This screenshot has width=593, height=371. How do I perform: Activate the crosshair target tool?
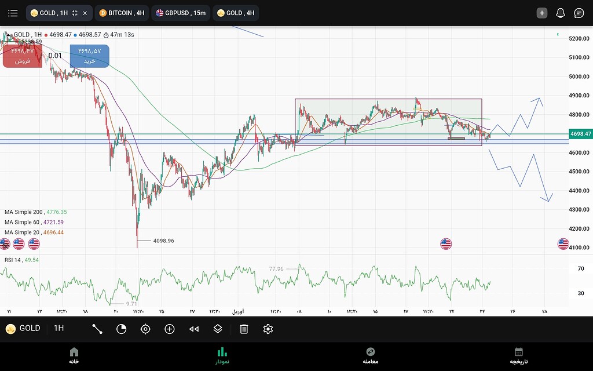pyautogui.click(x=145, y=329)
